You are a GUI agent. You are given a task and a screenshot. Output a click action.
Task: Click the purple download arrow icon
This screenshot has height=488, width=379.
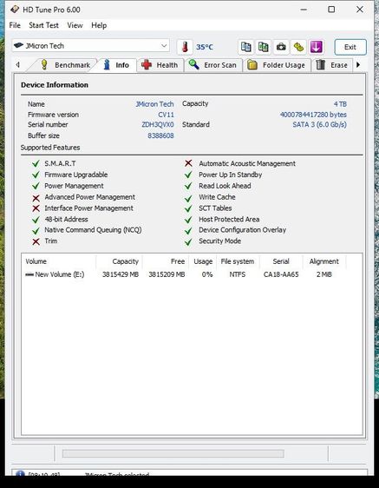click(x=317, y=47)
